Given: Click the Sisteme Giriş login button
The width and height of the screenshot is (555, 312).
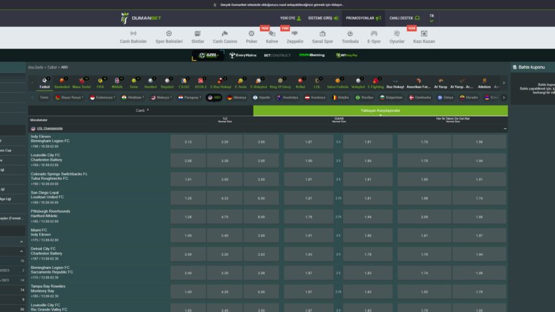Looking at the screenshot, I should (x=323, y=18).
